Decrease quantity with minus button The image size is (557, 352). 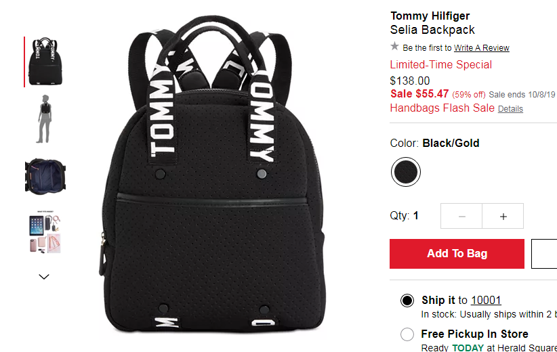(461, 216)
